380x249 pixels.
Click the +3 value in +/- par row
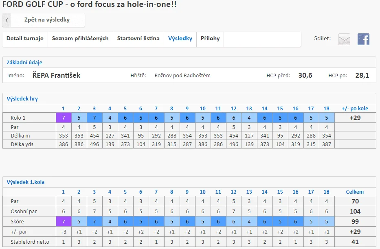pyautogui.click(x=64, y=232)
